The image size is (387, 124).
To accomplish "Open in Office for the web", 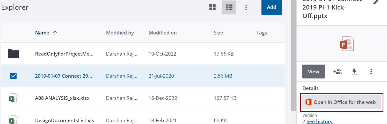I will [x=341, y=102].
